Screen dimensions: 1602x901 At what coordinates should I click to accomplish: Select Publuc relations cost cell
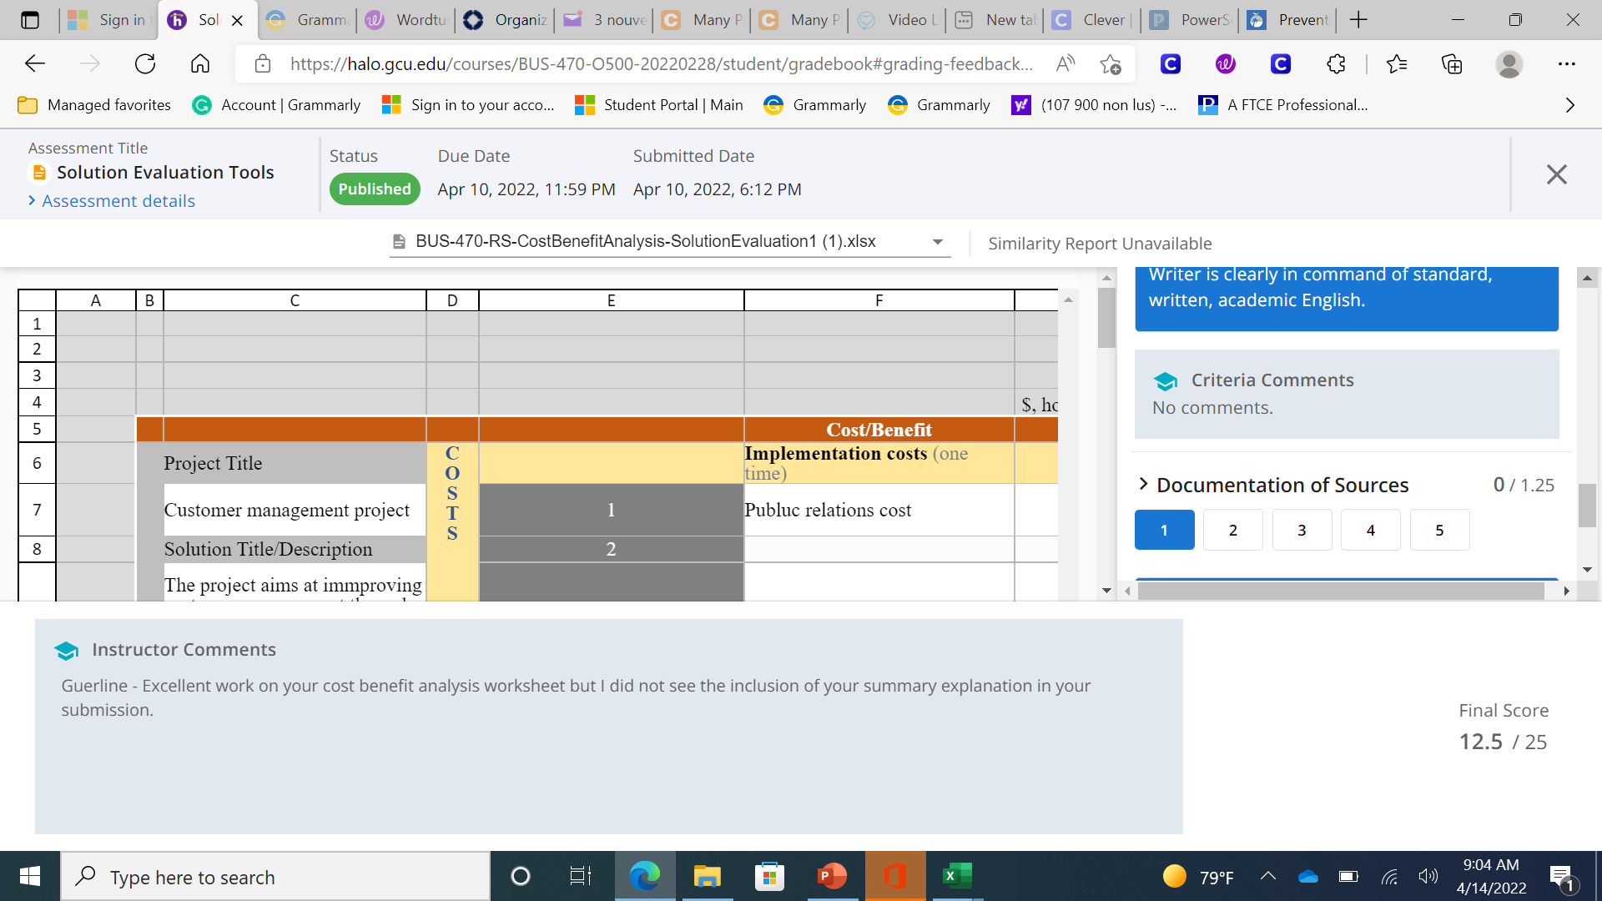[879, 510]
